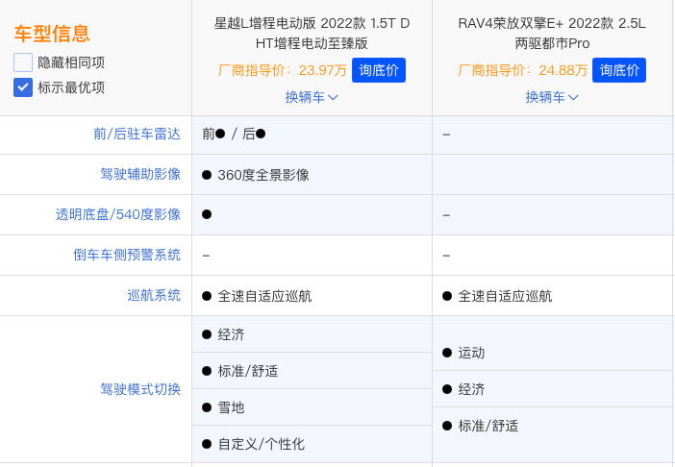Click 厂商指导价: 24.88万 price text
The image size is (675, 467).
(523, 70)
